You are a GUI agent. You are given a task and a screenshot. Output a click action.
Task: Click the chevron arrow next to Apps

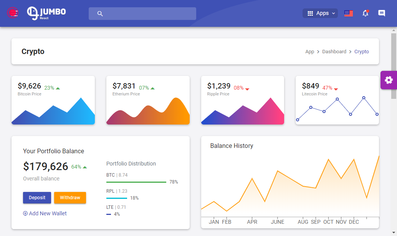pos(333,13)
